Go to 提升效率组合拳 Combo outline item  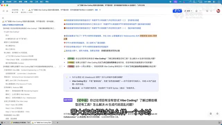15,63
